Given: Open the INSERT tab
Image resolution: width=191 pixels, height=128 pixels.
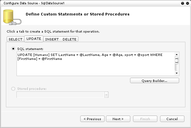Looking at the screenshot, I should click(x=52, y=39).
